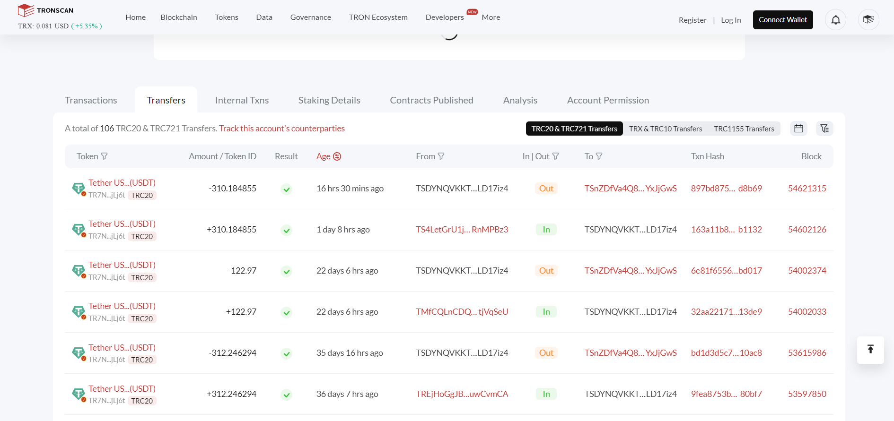
Task: Click the TRONSCAN logo
Action: pyautogui.click(x=45, y=10)
